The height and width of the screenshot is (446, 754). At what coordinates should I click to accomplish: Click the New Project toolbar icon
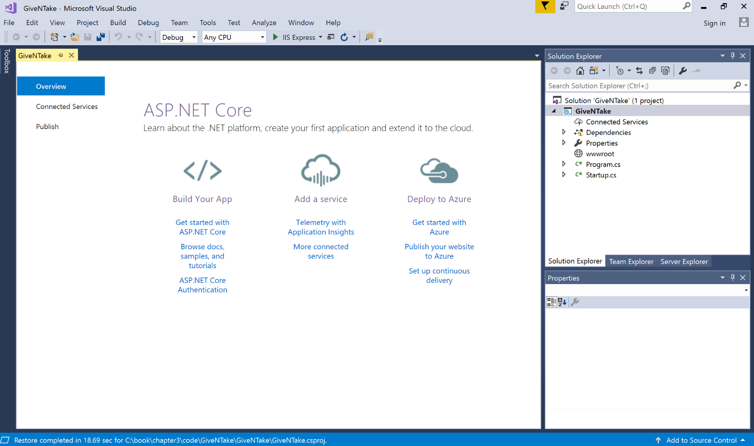pyautogui.click(x=54, y=37)
